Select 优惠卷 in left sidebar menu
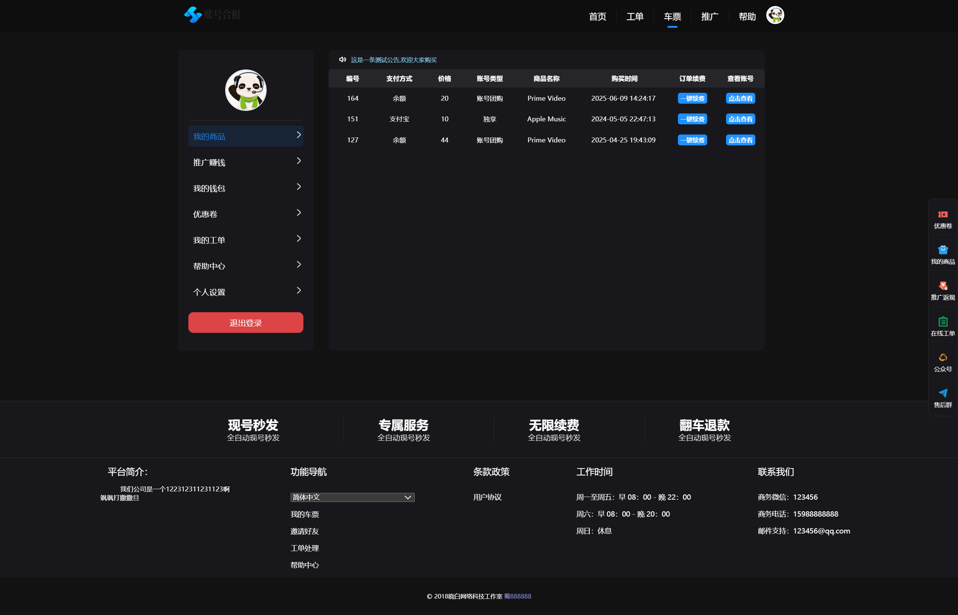Viewport: 958px width, 615px height. [x=246, y=214]
